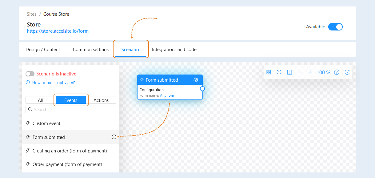This screenshot has width=375, height=178.
Task: Open the Common settings tab
Action: [91, 50]
